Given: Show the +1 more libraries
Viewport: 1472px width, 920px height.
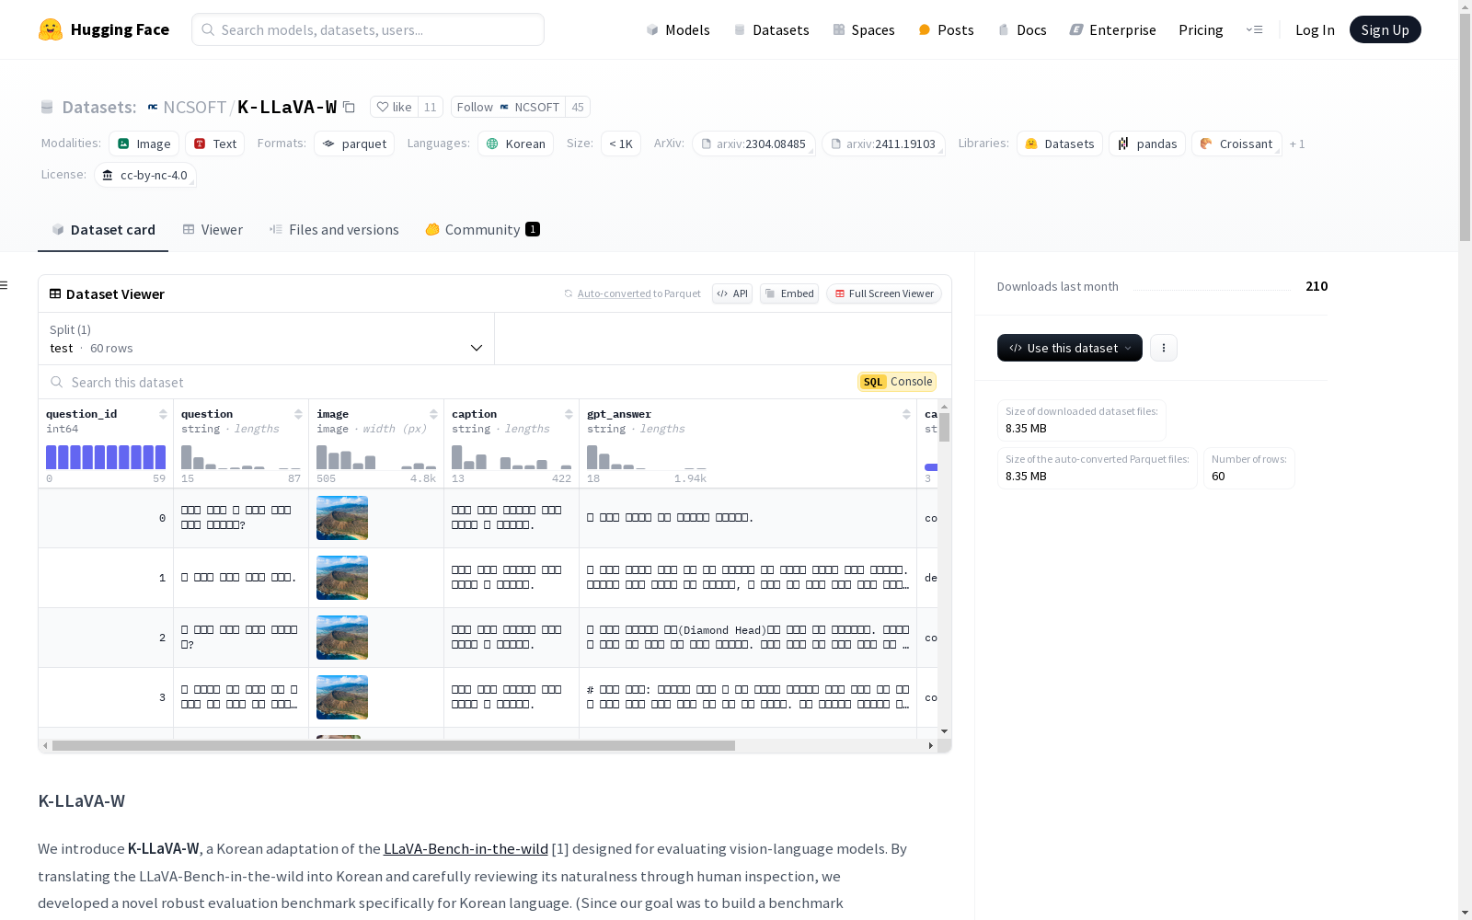Looking at the screenshot, I should coord(1297,144).
